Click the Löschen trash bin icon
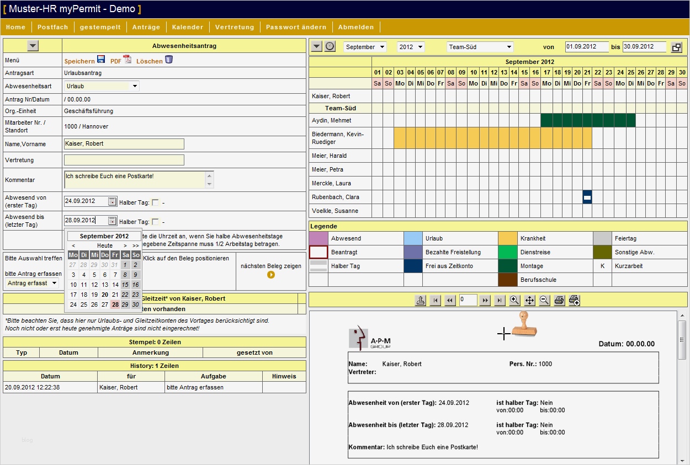Viewport: 690px width, 465px height. click(x=169, y=60)
